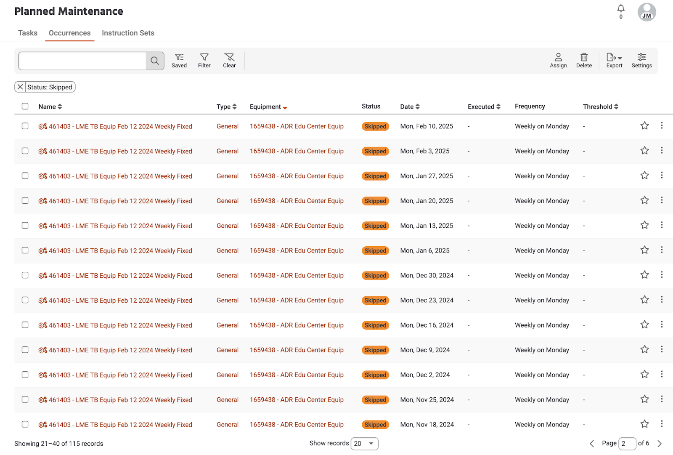Viewport: 673px width, 455px height.
Task: Click the search text field
Action: pyautogui.click(x=82, y=61)
